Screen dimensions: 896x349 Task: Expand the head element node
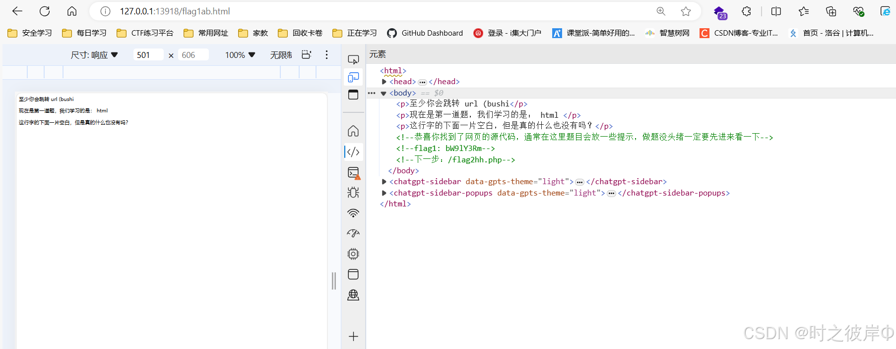(x=384, y=82)
